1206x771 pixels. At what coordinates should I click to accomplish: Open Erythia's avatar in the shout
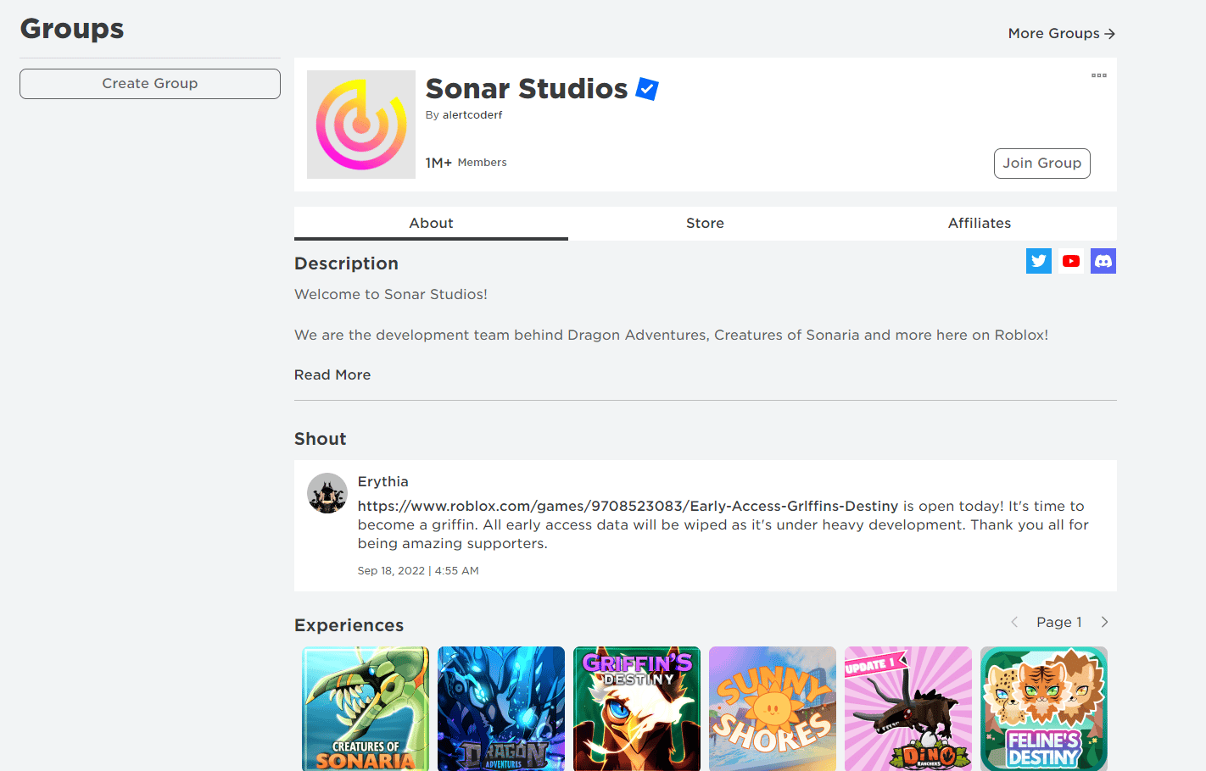click(x=327, y=493)
